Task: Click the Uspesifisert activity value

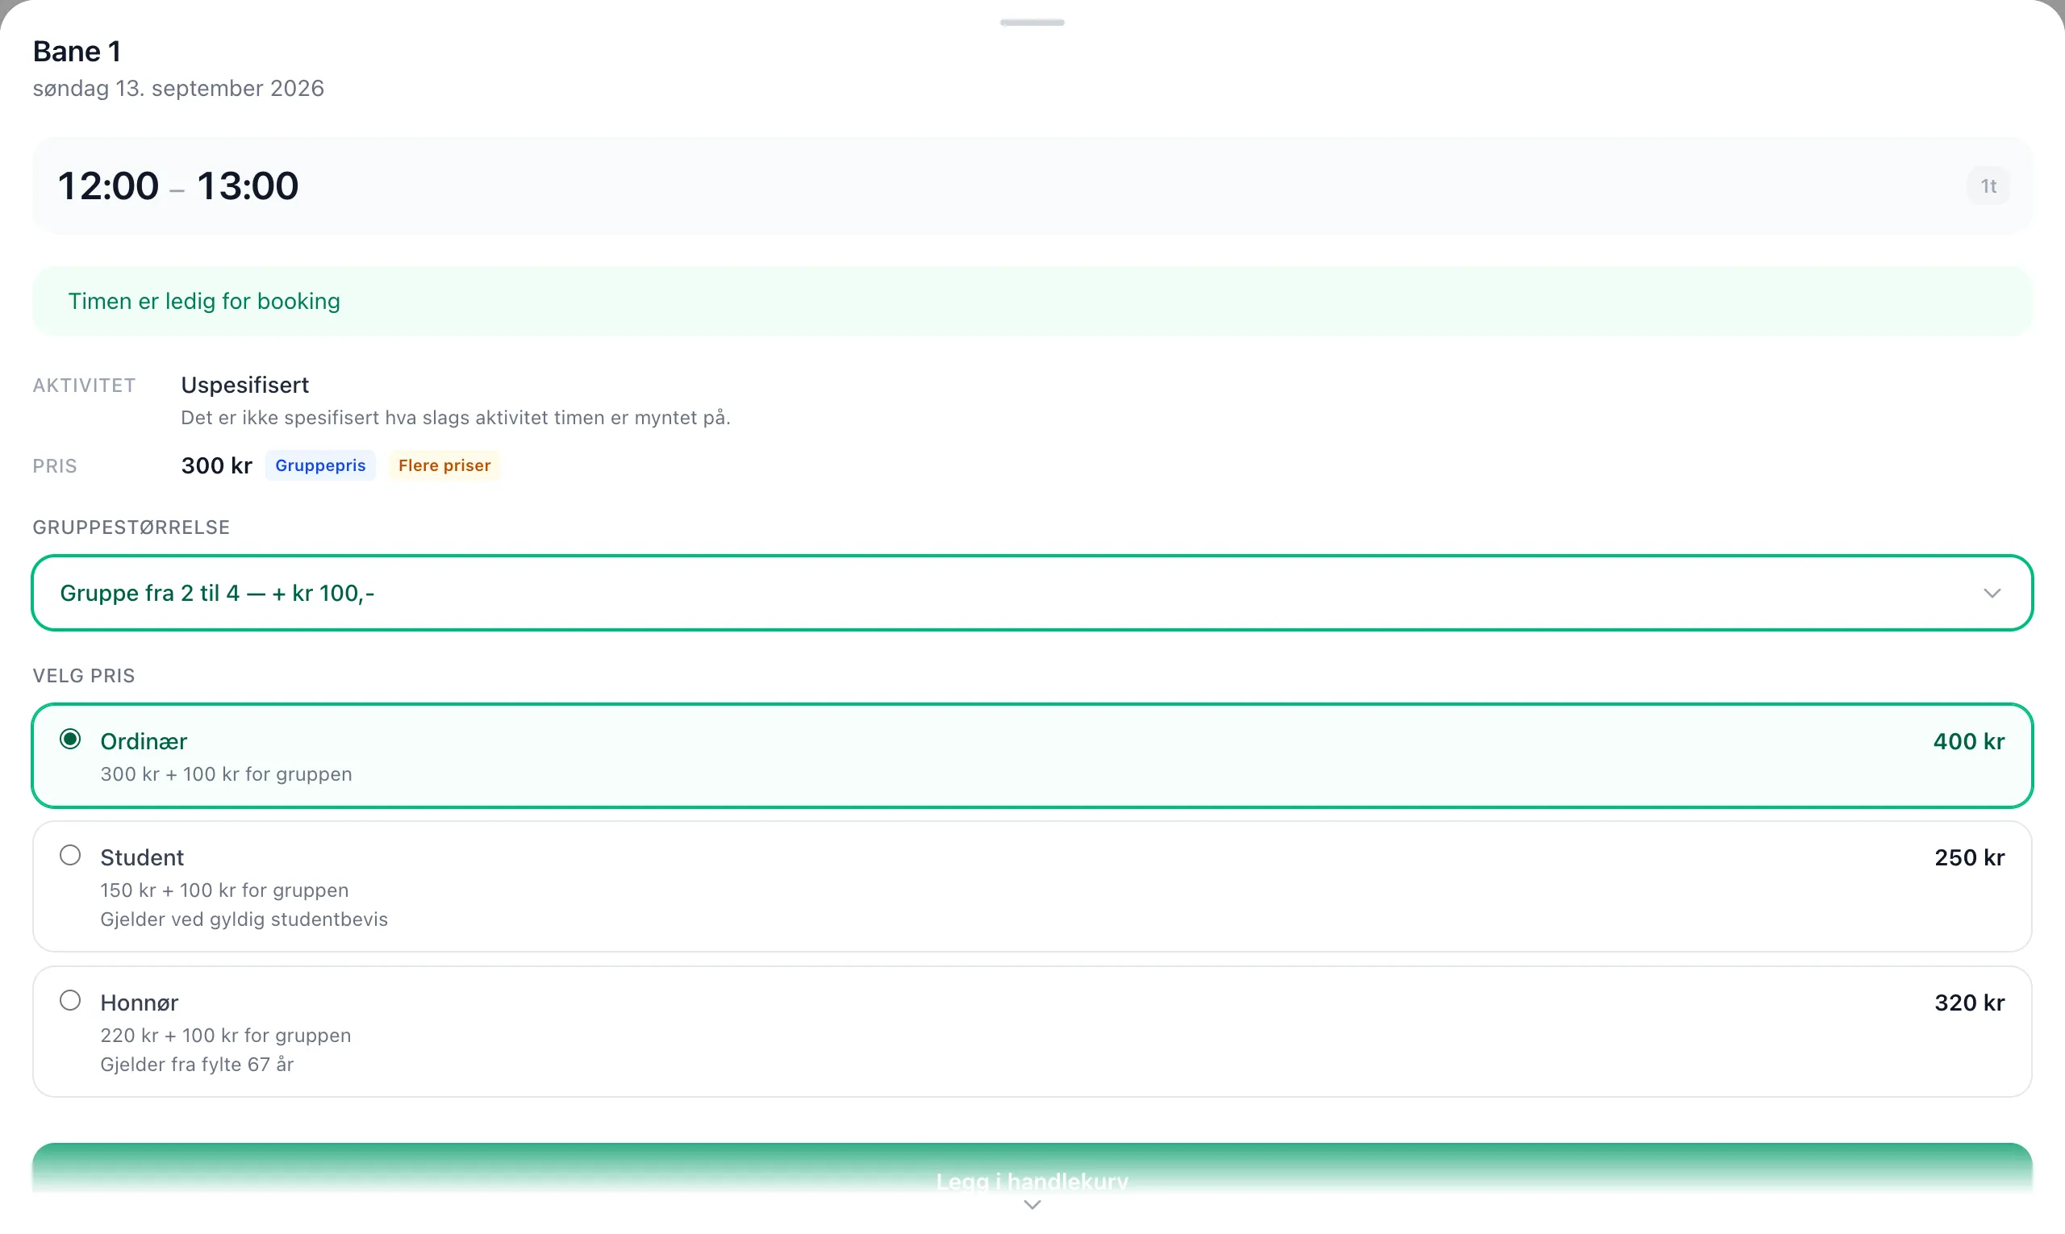Action: pyautogui.click(x=244, y=385)
